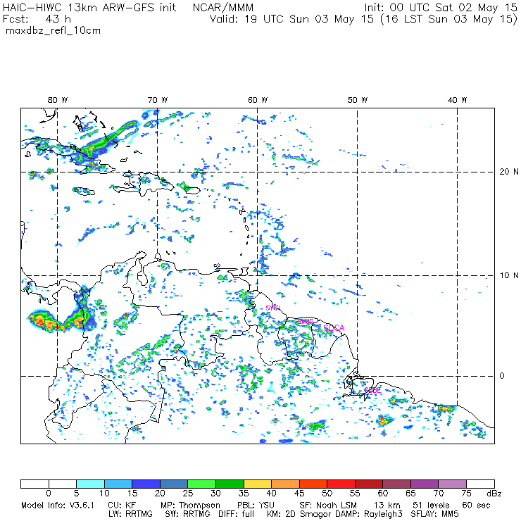Pick the dark green 30–35 dBZ swatch
This screenshot has height=521, width=521.
(230, 484)
